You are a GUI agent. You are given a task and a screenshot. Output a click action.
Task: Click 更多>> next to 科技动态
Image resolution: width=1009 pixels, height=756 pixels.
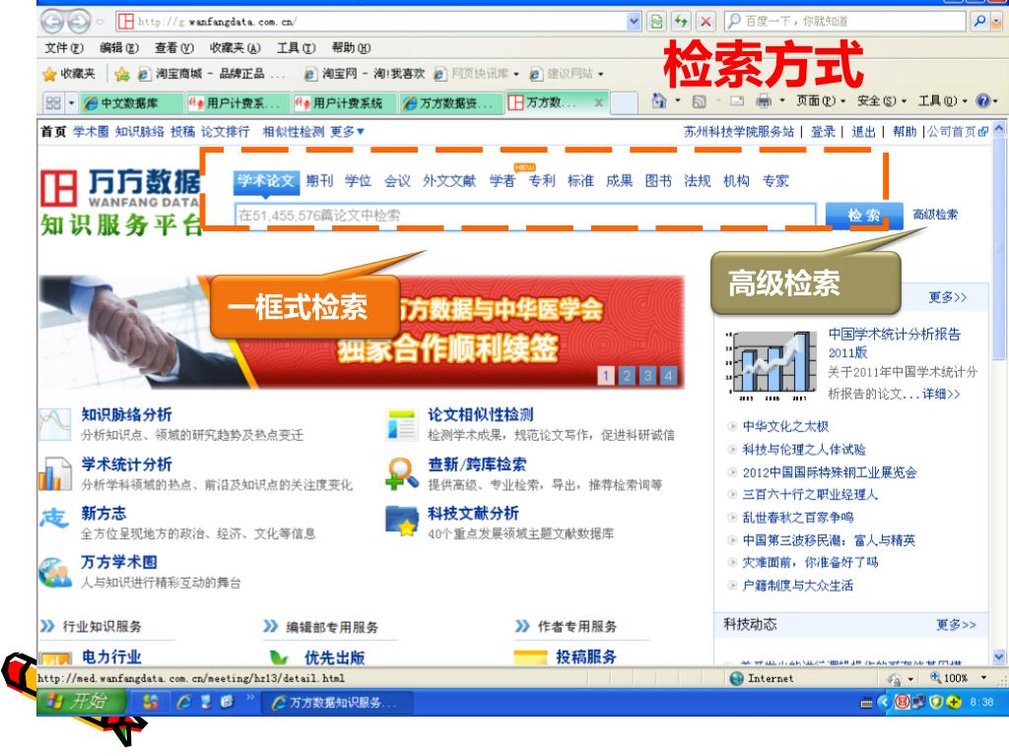pos(956,625)
